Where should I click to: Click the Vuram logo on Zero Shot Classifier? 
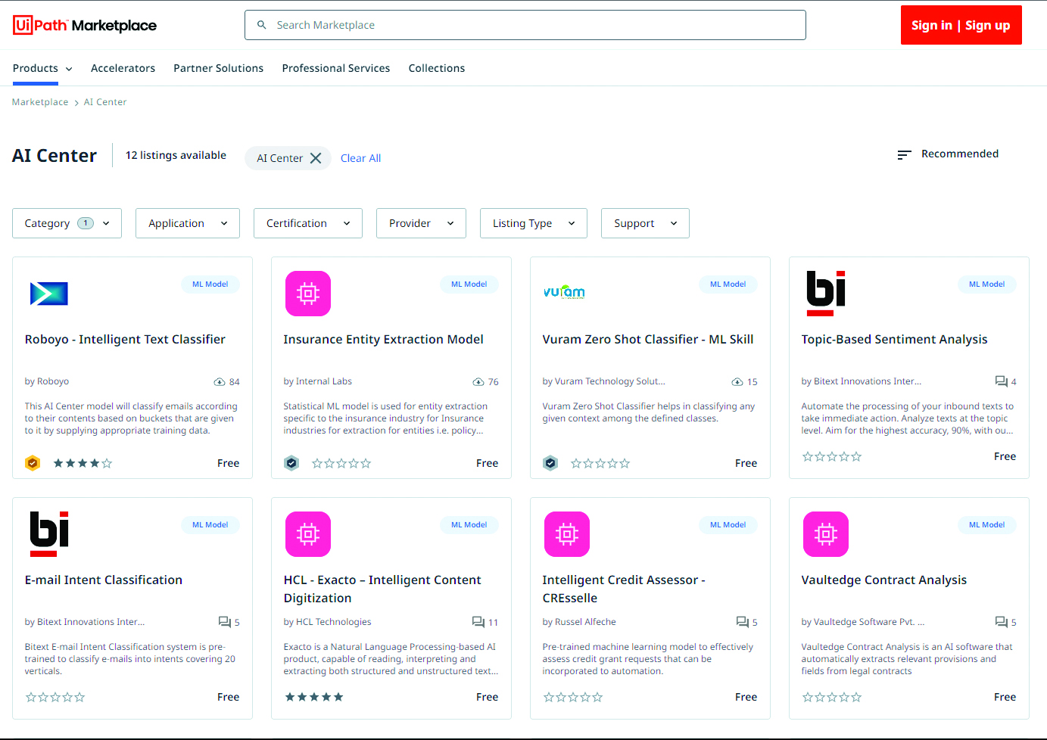(564, 292)
